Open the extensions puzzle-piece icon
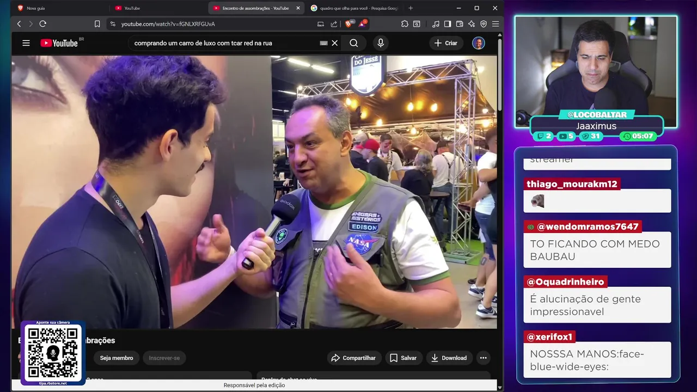The height and width of the screenshot is (392, 697). coord(405,24)
